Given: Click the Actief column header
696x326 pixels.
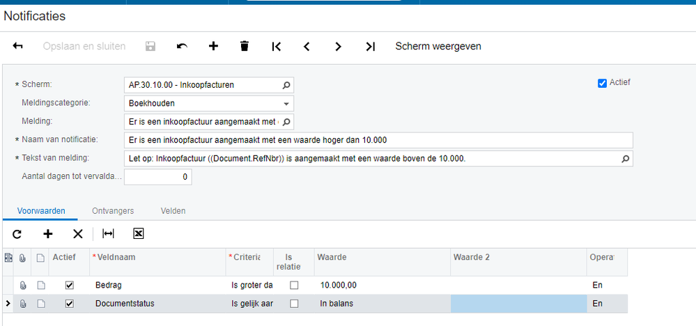Looking at the screenshot, I should [x=69, y=262].
